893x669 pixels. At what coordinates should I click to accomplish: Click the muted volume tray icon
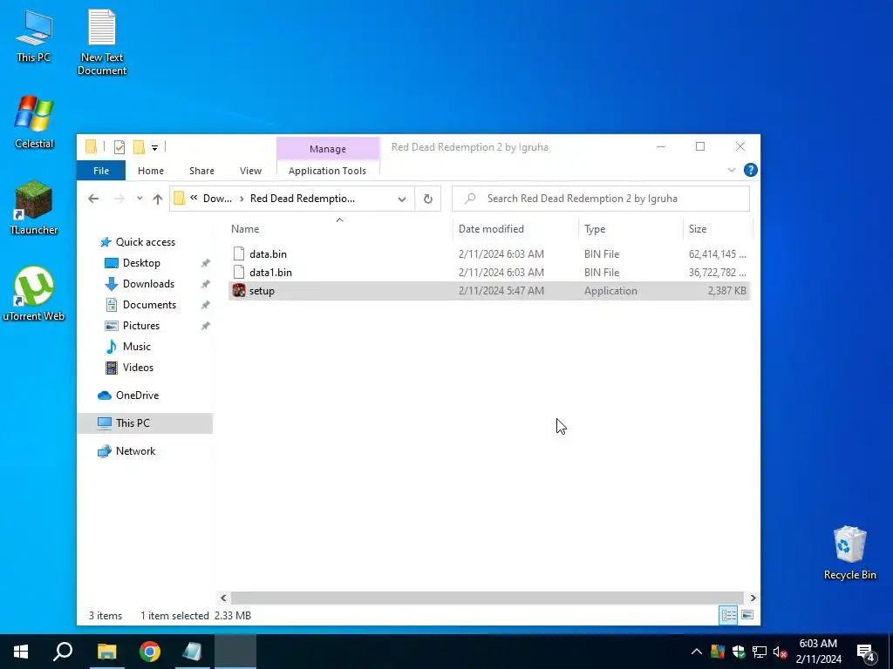[781, 652]
